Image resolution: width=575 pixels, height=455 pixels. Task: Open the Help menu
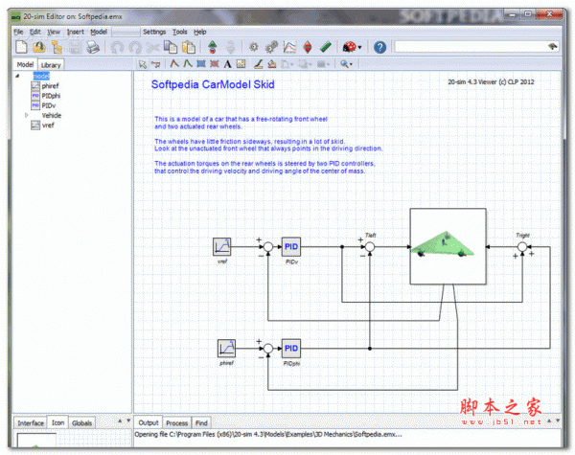[200, 32]
